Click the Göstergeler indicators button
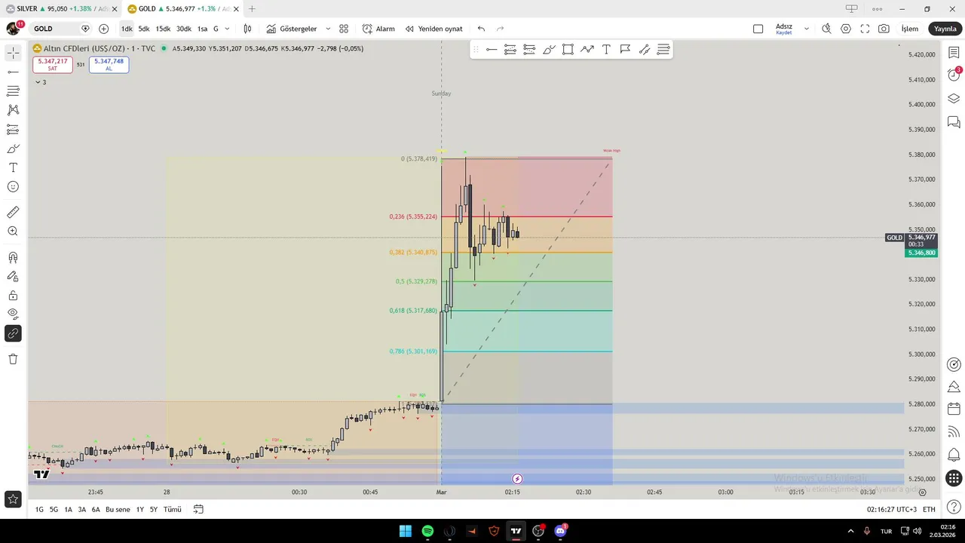The height and width of the screenshot is (543, 965). 292,29
